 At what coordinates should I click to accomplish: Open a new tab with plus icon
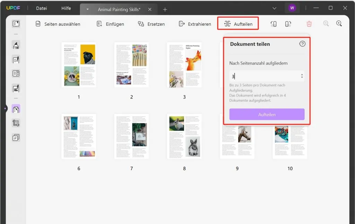click(165, 9)
